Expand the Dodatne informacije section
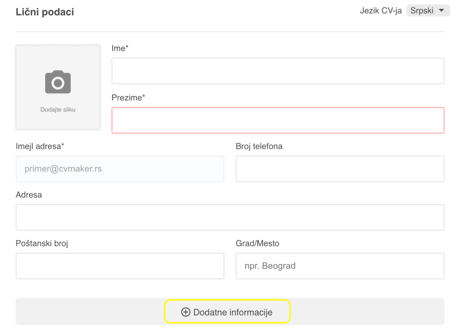457x331 pixels. (x=227, y=312)
